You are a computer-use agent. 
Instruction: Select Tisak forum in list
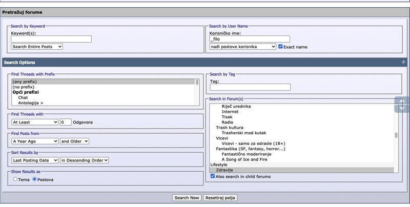[302, 117]
